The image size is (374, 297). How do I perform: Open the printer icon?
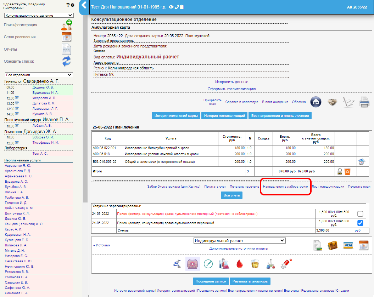[x=364, y=102]
